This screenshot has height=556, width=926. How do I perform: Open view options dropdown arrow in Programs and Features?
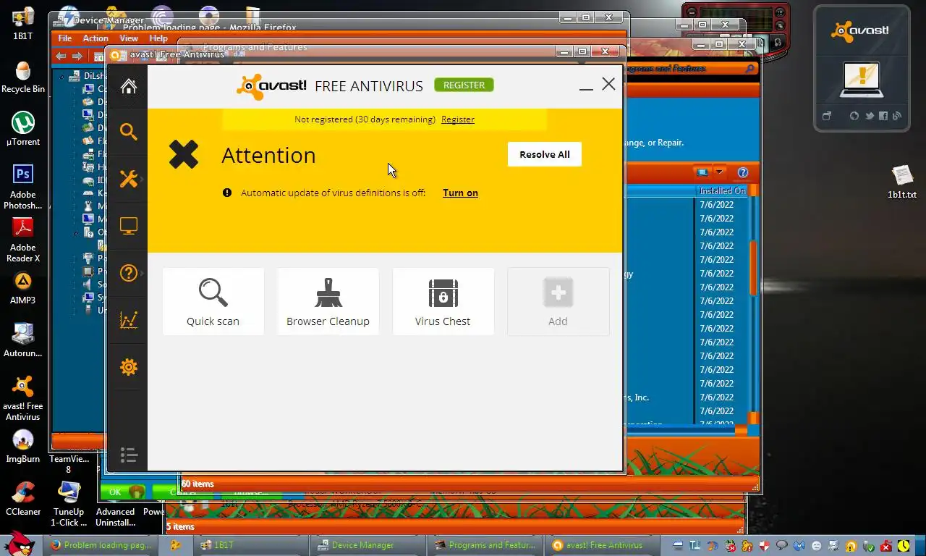[x=719, y=172]
